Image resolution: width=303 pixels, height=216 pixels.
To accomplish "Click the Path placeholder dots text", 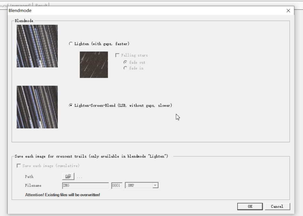I will [x=79, y=177].
